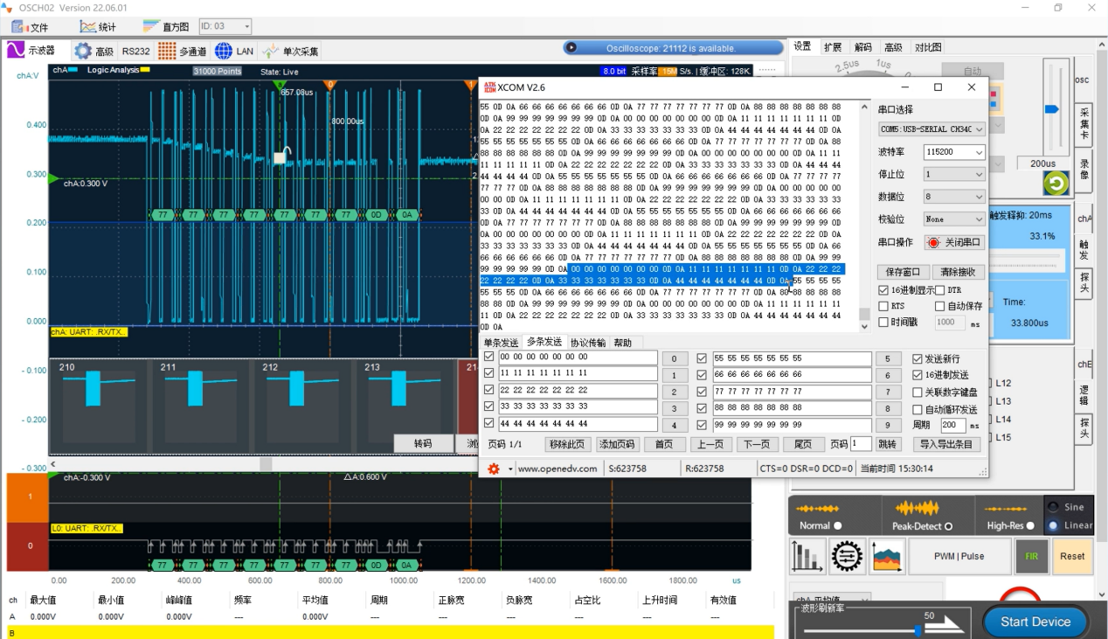Click the advanced gear icon in toolbar

83,51
